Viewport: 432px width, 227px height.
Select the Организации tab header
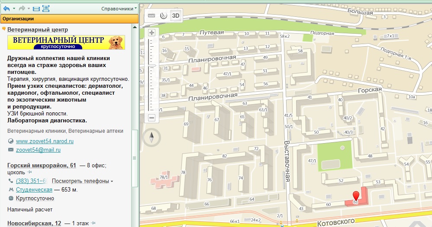click(x=18, y=19)
